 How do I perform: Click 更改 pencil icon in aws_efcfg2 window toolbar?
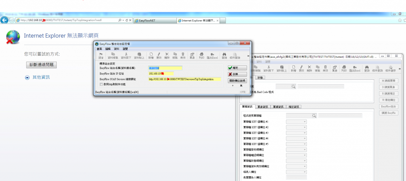(x=301, y=68)
